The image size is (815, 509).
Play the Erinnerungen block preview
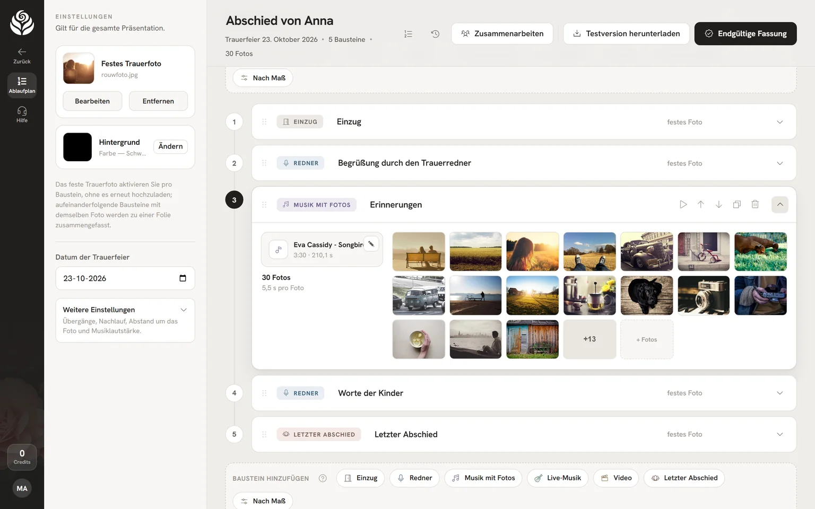point(683,205)
